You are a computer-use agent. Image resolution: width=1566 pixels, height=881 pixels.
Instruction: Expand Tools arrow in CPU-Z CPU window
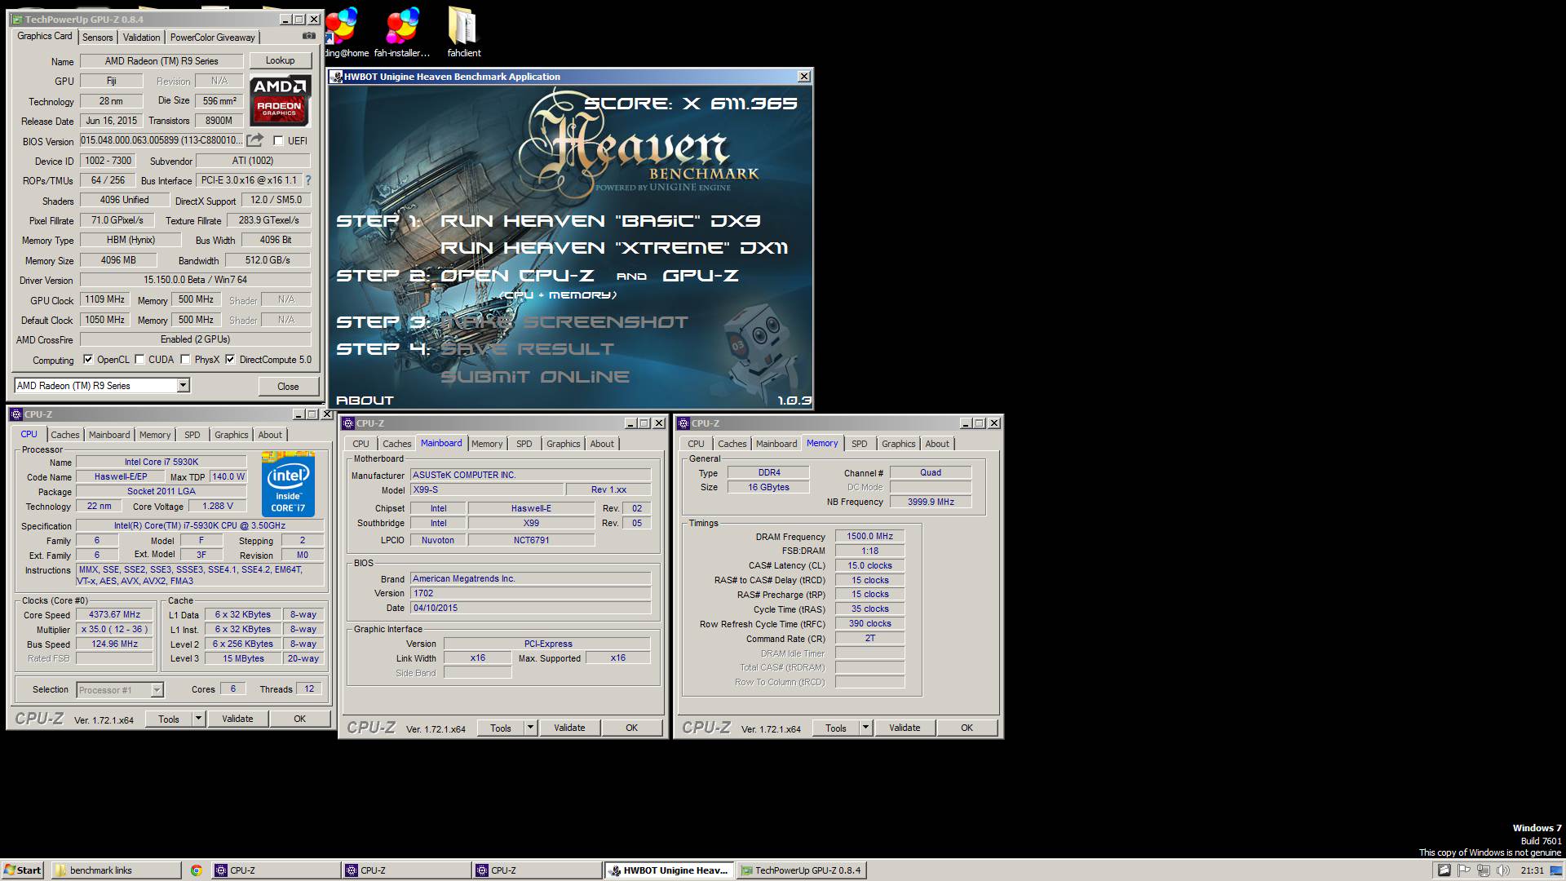(198, 719)
